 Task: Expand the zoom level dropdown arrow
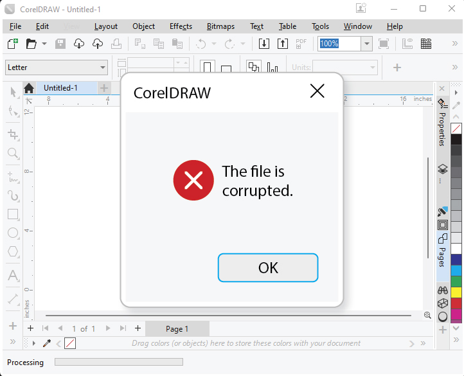tap(367, 44)
